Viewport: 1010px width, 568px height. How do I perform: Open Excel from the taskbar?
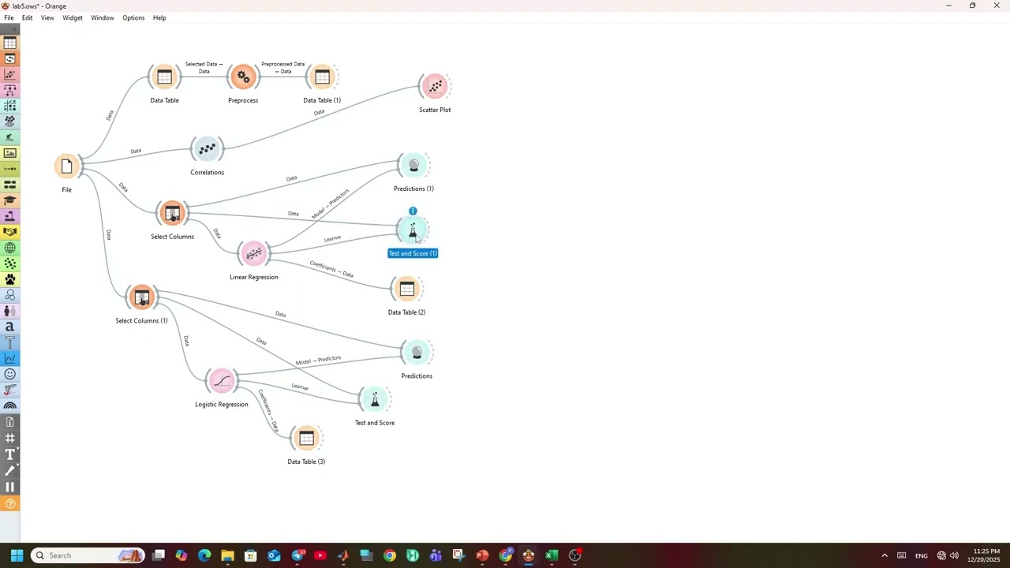552,555
